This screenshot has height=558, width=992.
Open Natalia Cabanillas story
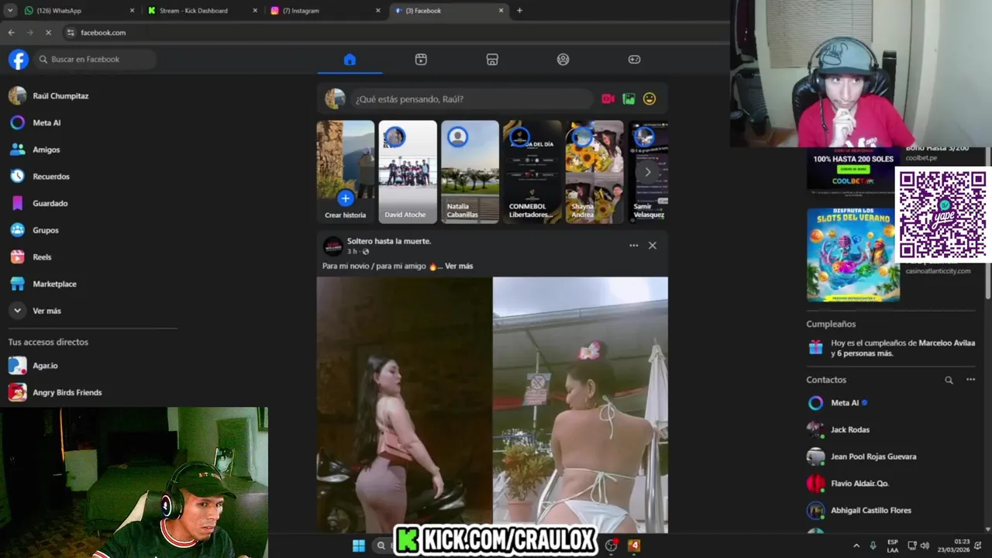470,172
